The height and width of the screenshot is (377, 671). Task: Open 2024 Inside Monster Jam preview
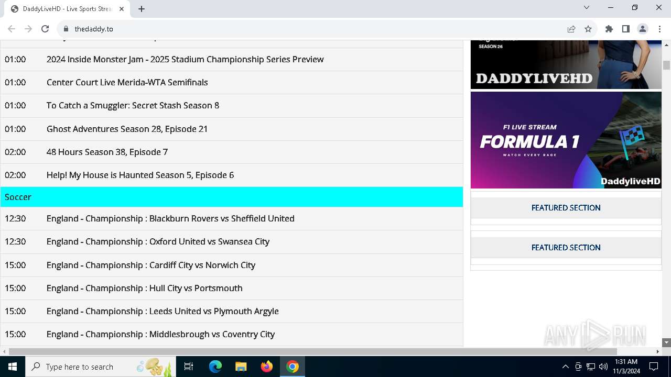point(185,59)
